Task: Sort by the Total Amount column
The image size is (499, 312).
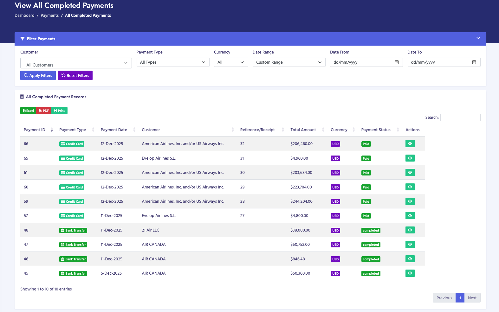Action: (303, 130)
